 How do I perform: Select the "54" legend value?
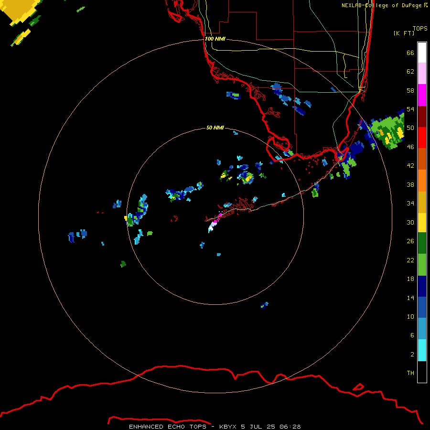410,109
